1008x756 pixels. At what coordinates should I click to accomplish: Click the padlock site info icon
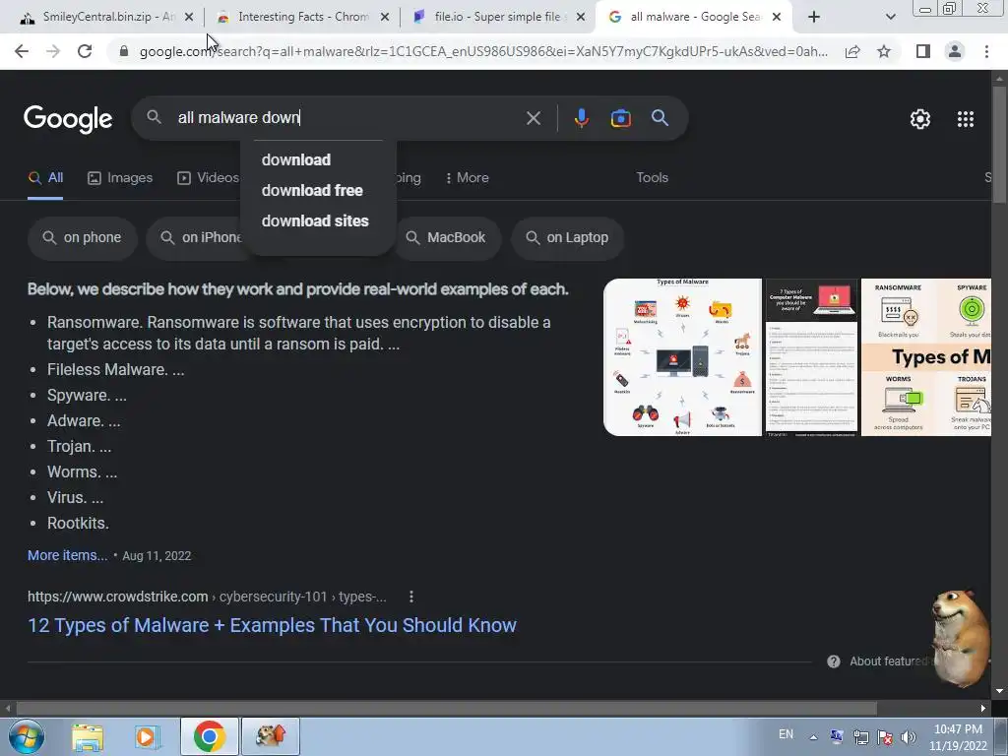[x=124, y=51]
